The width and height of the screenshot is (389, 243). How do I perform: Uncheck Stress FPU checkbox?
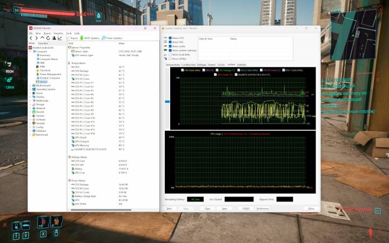[x=170, y=42]
